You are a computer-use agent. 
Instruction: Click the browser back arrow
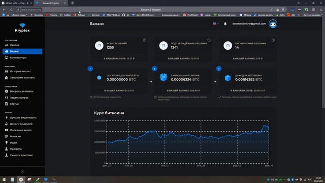4,10
